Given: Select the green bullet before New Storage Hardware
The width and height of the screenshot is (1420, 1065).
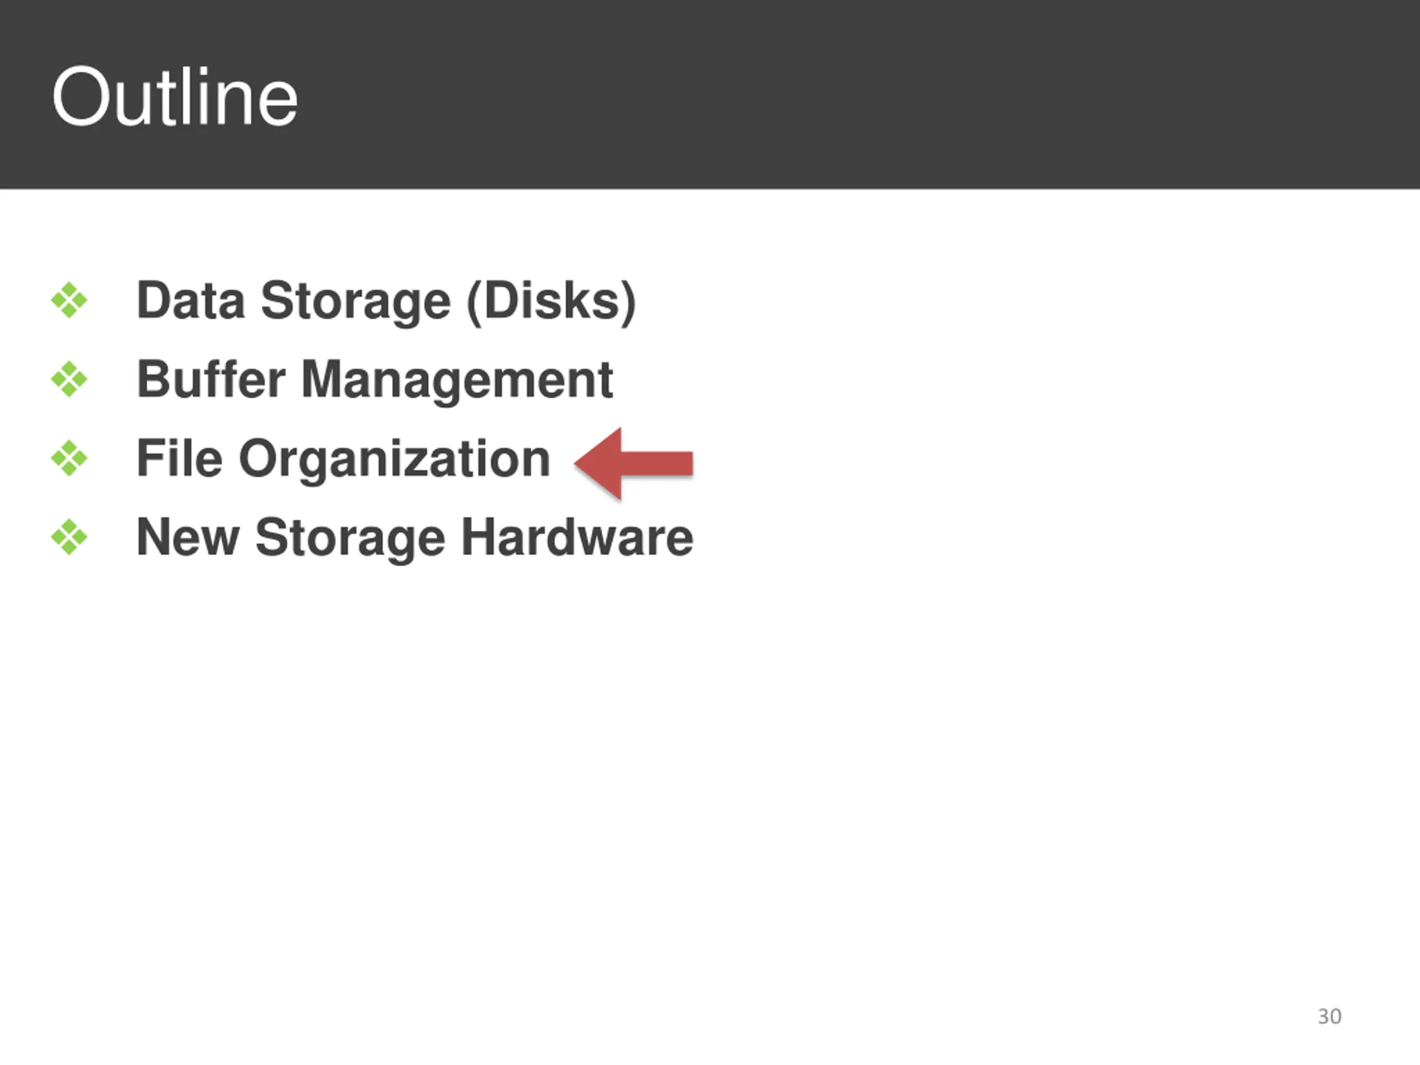Looking at the screenshot, I should pyautogui.click(x=69, y=537).
